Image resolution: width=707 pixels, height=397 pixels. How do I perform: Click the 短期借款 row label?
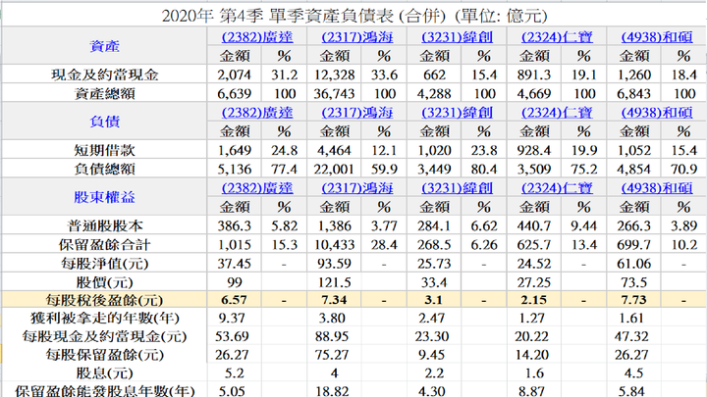(x=105, y=150)
